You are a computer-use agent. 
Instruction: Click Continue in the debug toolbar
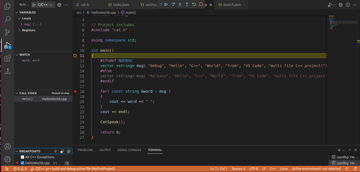tap(166, 5)
